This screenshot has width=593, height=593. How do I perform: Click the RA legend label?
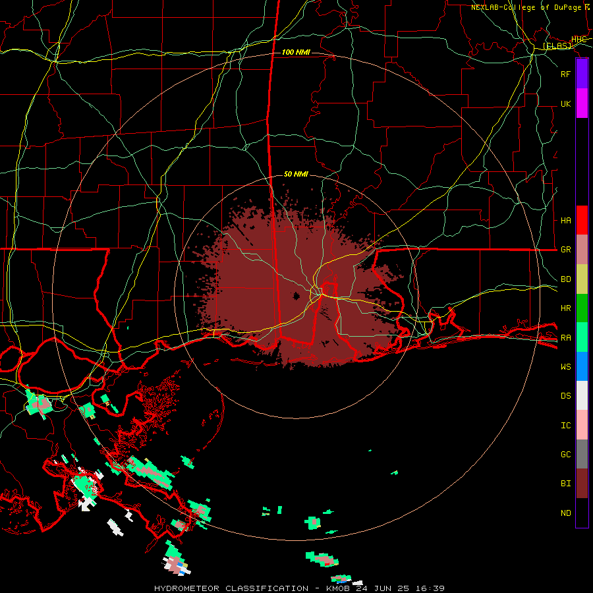point(566,338)
